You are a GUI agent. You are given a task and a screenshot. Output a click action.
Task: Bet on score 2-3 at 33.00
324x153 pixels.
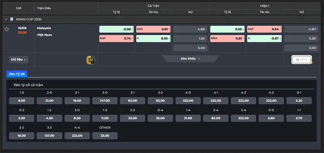point(132,118)
